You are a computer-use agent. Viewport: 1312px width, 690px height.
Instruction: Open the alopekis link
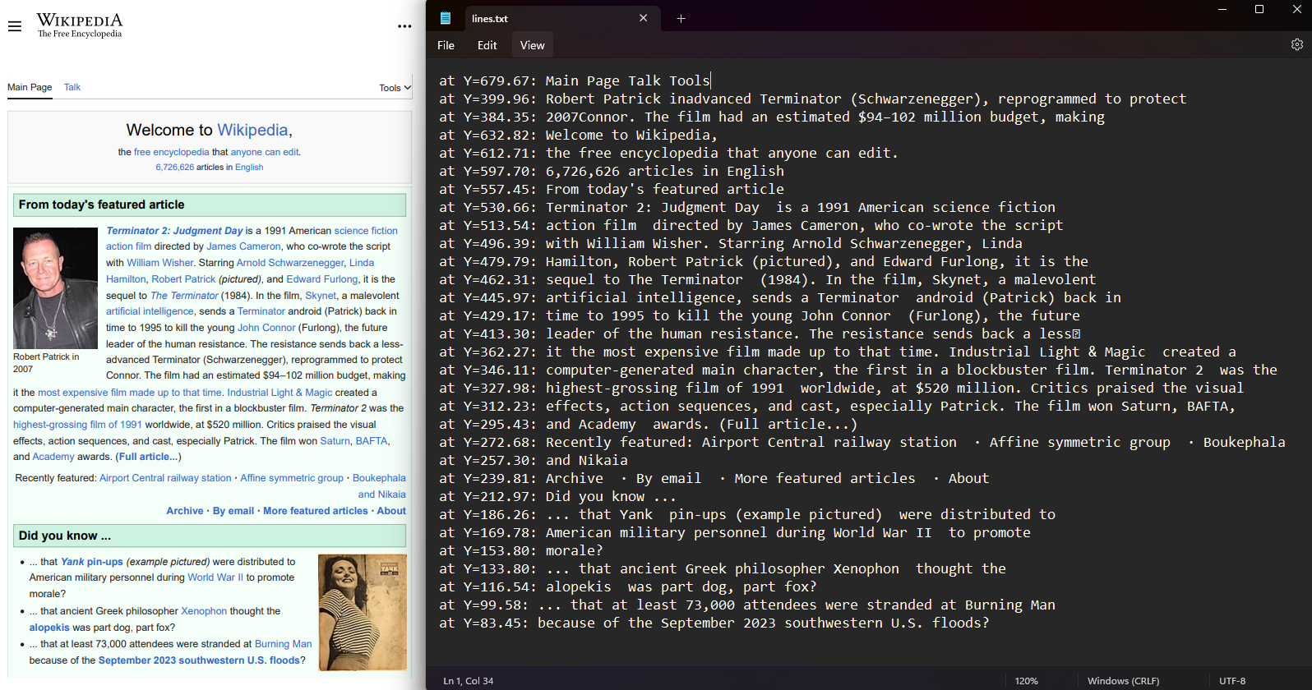pyautogui.click(x=49, y=628)
